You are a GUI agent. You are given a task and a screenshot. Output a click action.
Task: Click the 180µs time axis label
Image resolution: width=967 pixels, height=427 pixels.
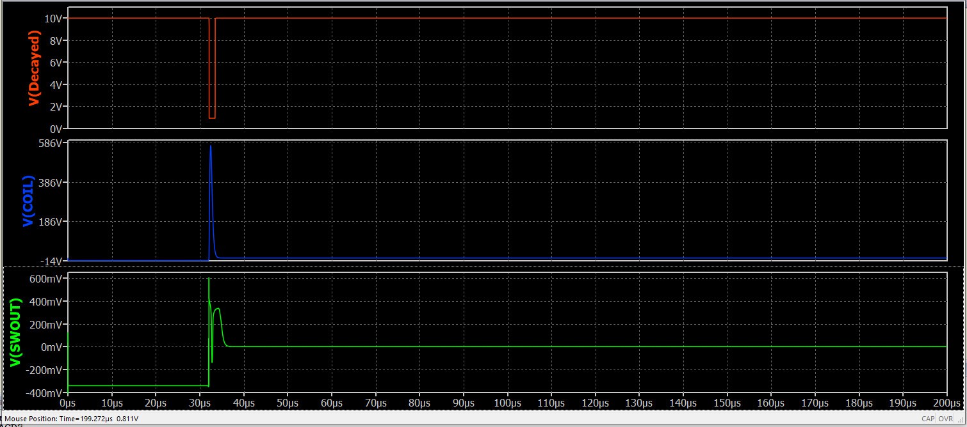coord(859,403)
